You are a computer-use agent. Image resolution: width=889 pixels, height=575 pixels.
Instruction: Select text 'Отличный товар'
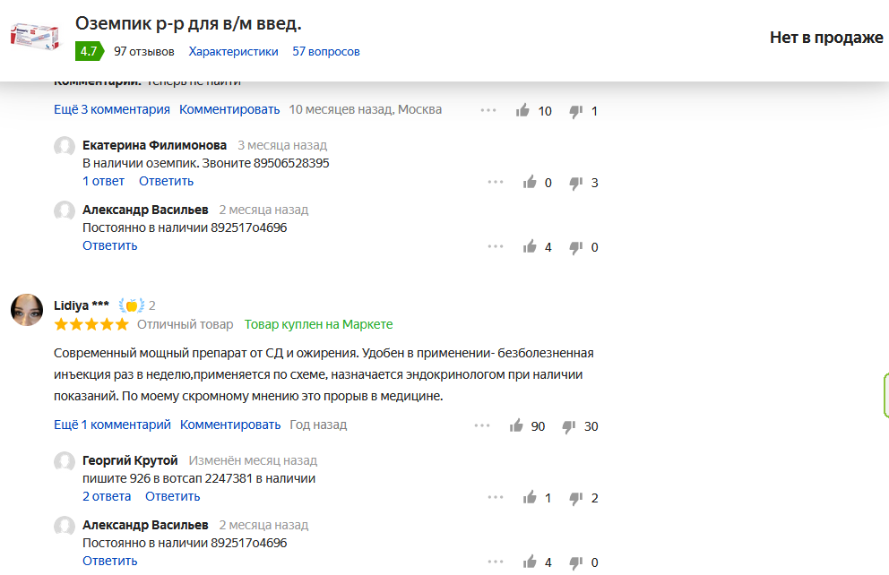pyautogui.click(x=185, y=324)
